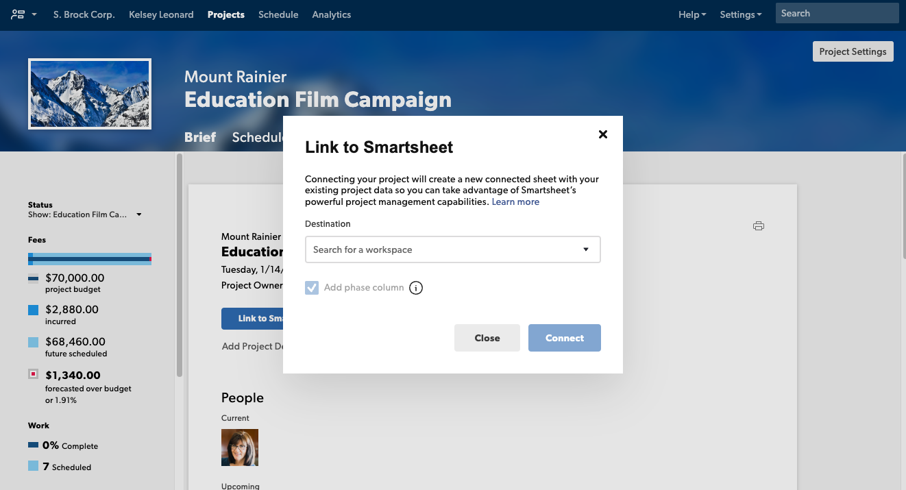
Task: Close the Link to Smartsheet dialog with X
Action: coord(603,134)
